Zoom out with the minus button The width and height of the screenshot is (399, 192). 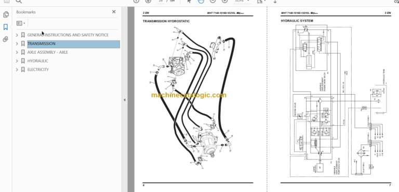tap(212, 1)
